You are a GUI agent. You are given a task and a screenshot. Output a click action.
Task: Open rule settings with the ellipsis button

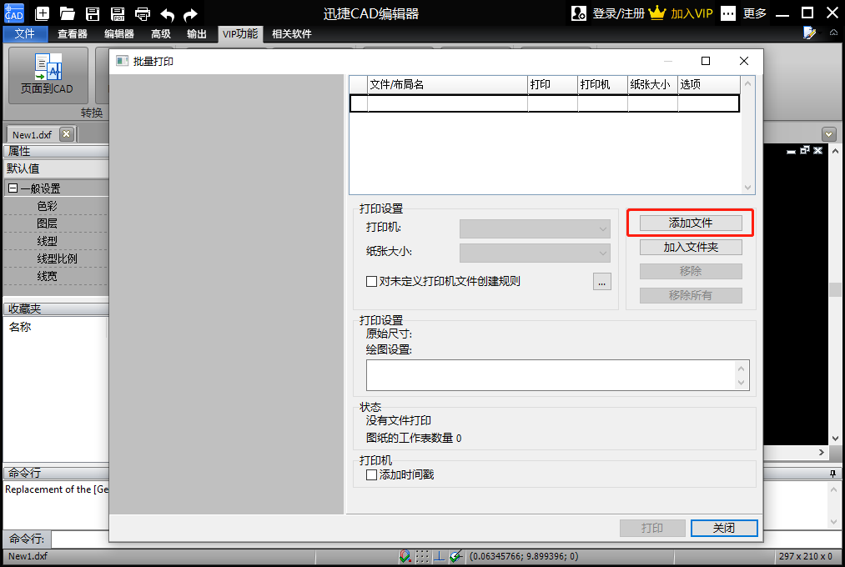tap(602, 282)
